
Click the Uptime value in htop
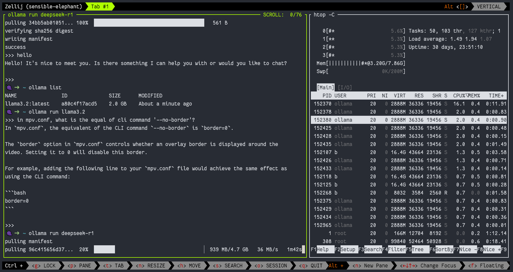point(457,47)
